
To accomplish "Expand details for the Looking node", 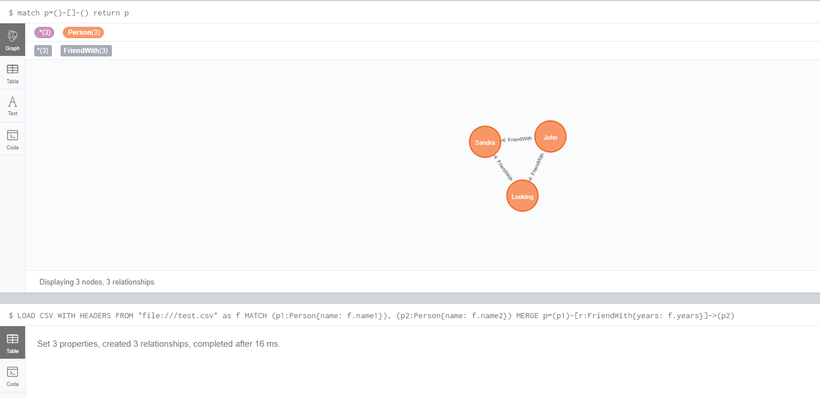I will [x=522, y=196].
